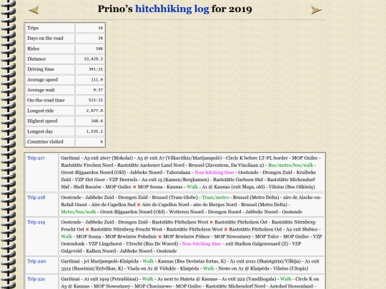Click the average speed value 111.0
Viewport: 386px width, 289px height.
tap(97, 80)
